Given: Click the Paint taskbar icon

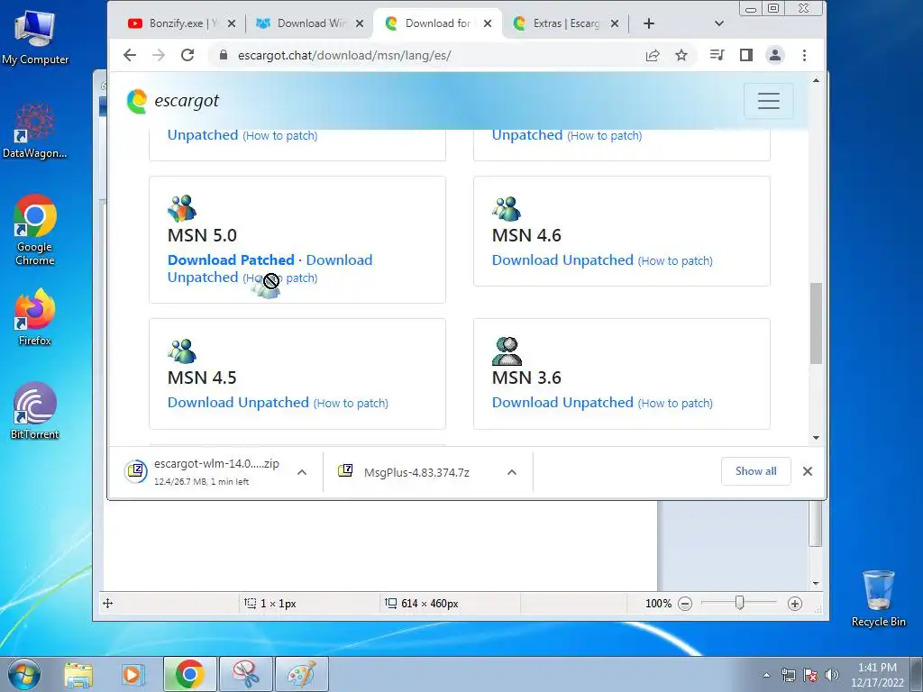Looking at the screenshot, I should 301,675.
